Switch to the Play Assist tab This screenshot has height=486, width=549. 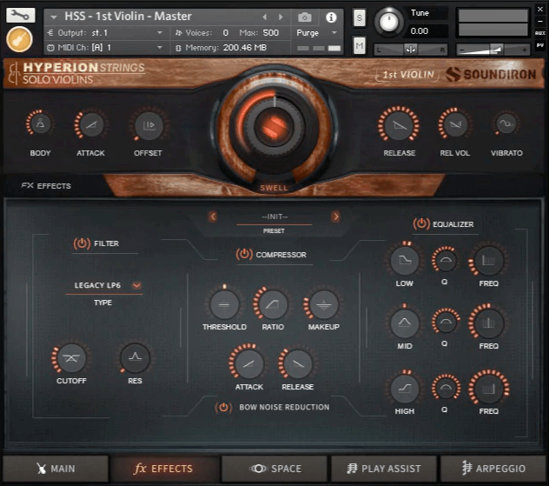pyautogui.click(x=384, y=469)
